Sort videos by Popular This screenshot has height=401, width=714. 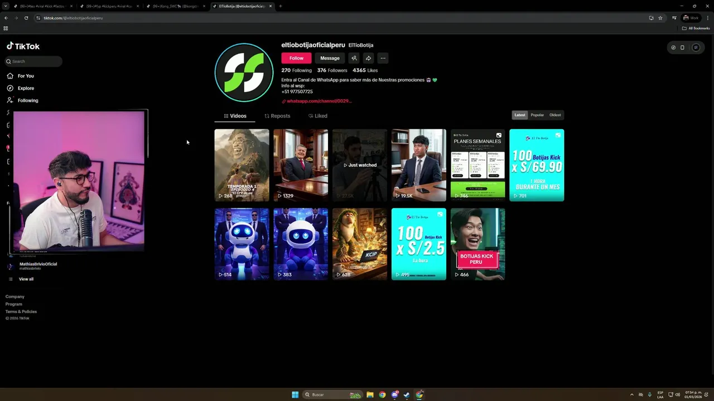(x=537, y=115)
